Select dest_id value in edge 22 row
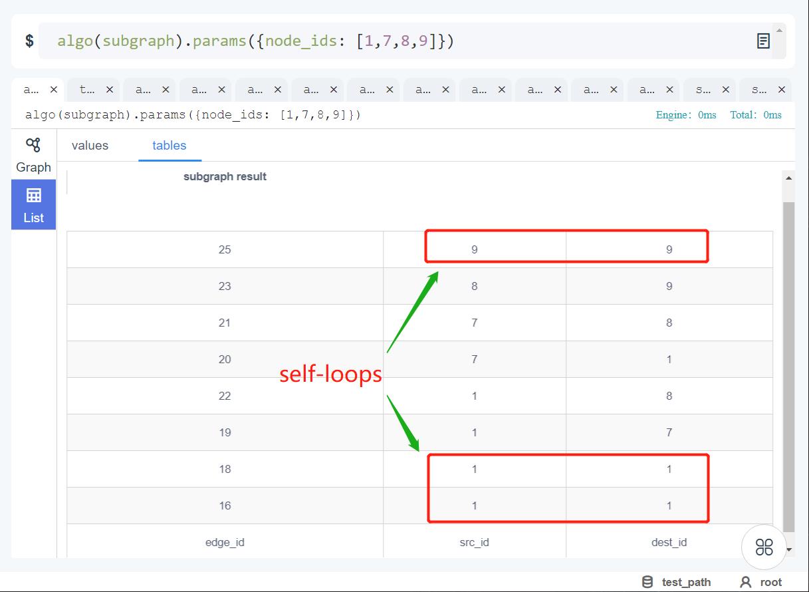Viewport: 809px width, 592px height. click(669, 396)
